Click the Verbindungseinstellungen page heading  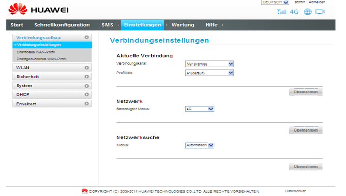tap(159, 40)
